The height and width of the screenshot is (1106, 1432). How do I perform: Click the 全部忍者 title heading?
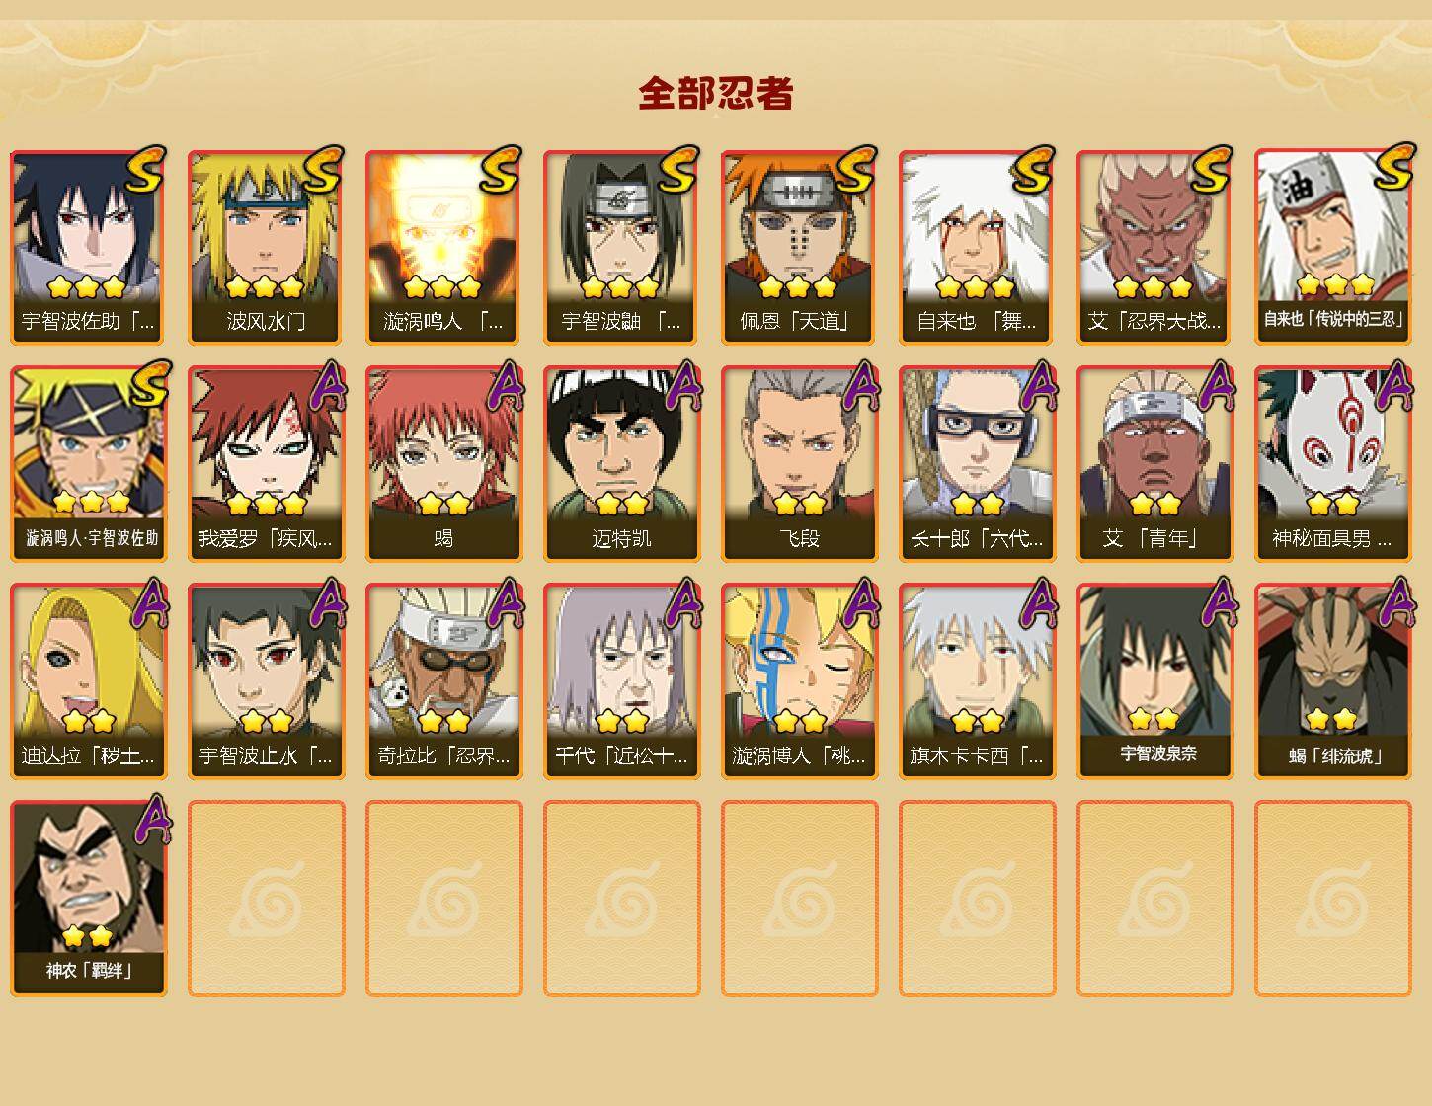(x=716, y=94)
